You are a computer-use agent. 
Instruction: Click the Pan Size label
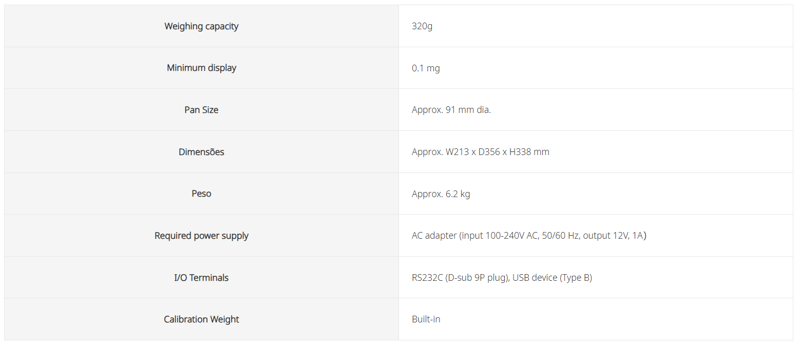pos(201,110)
